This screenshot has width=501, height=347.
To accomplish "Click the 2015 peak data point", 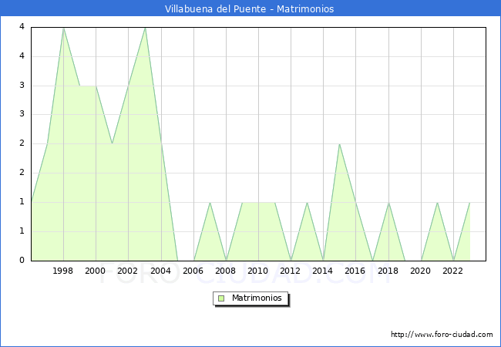I will tap(339, 144).
